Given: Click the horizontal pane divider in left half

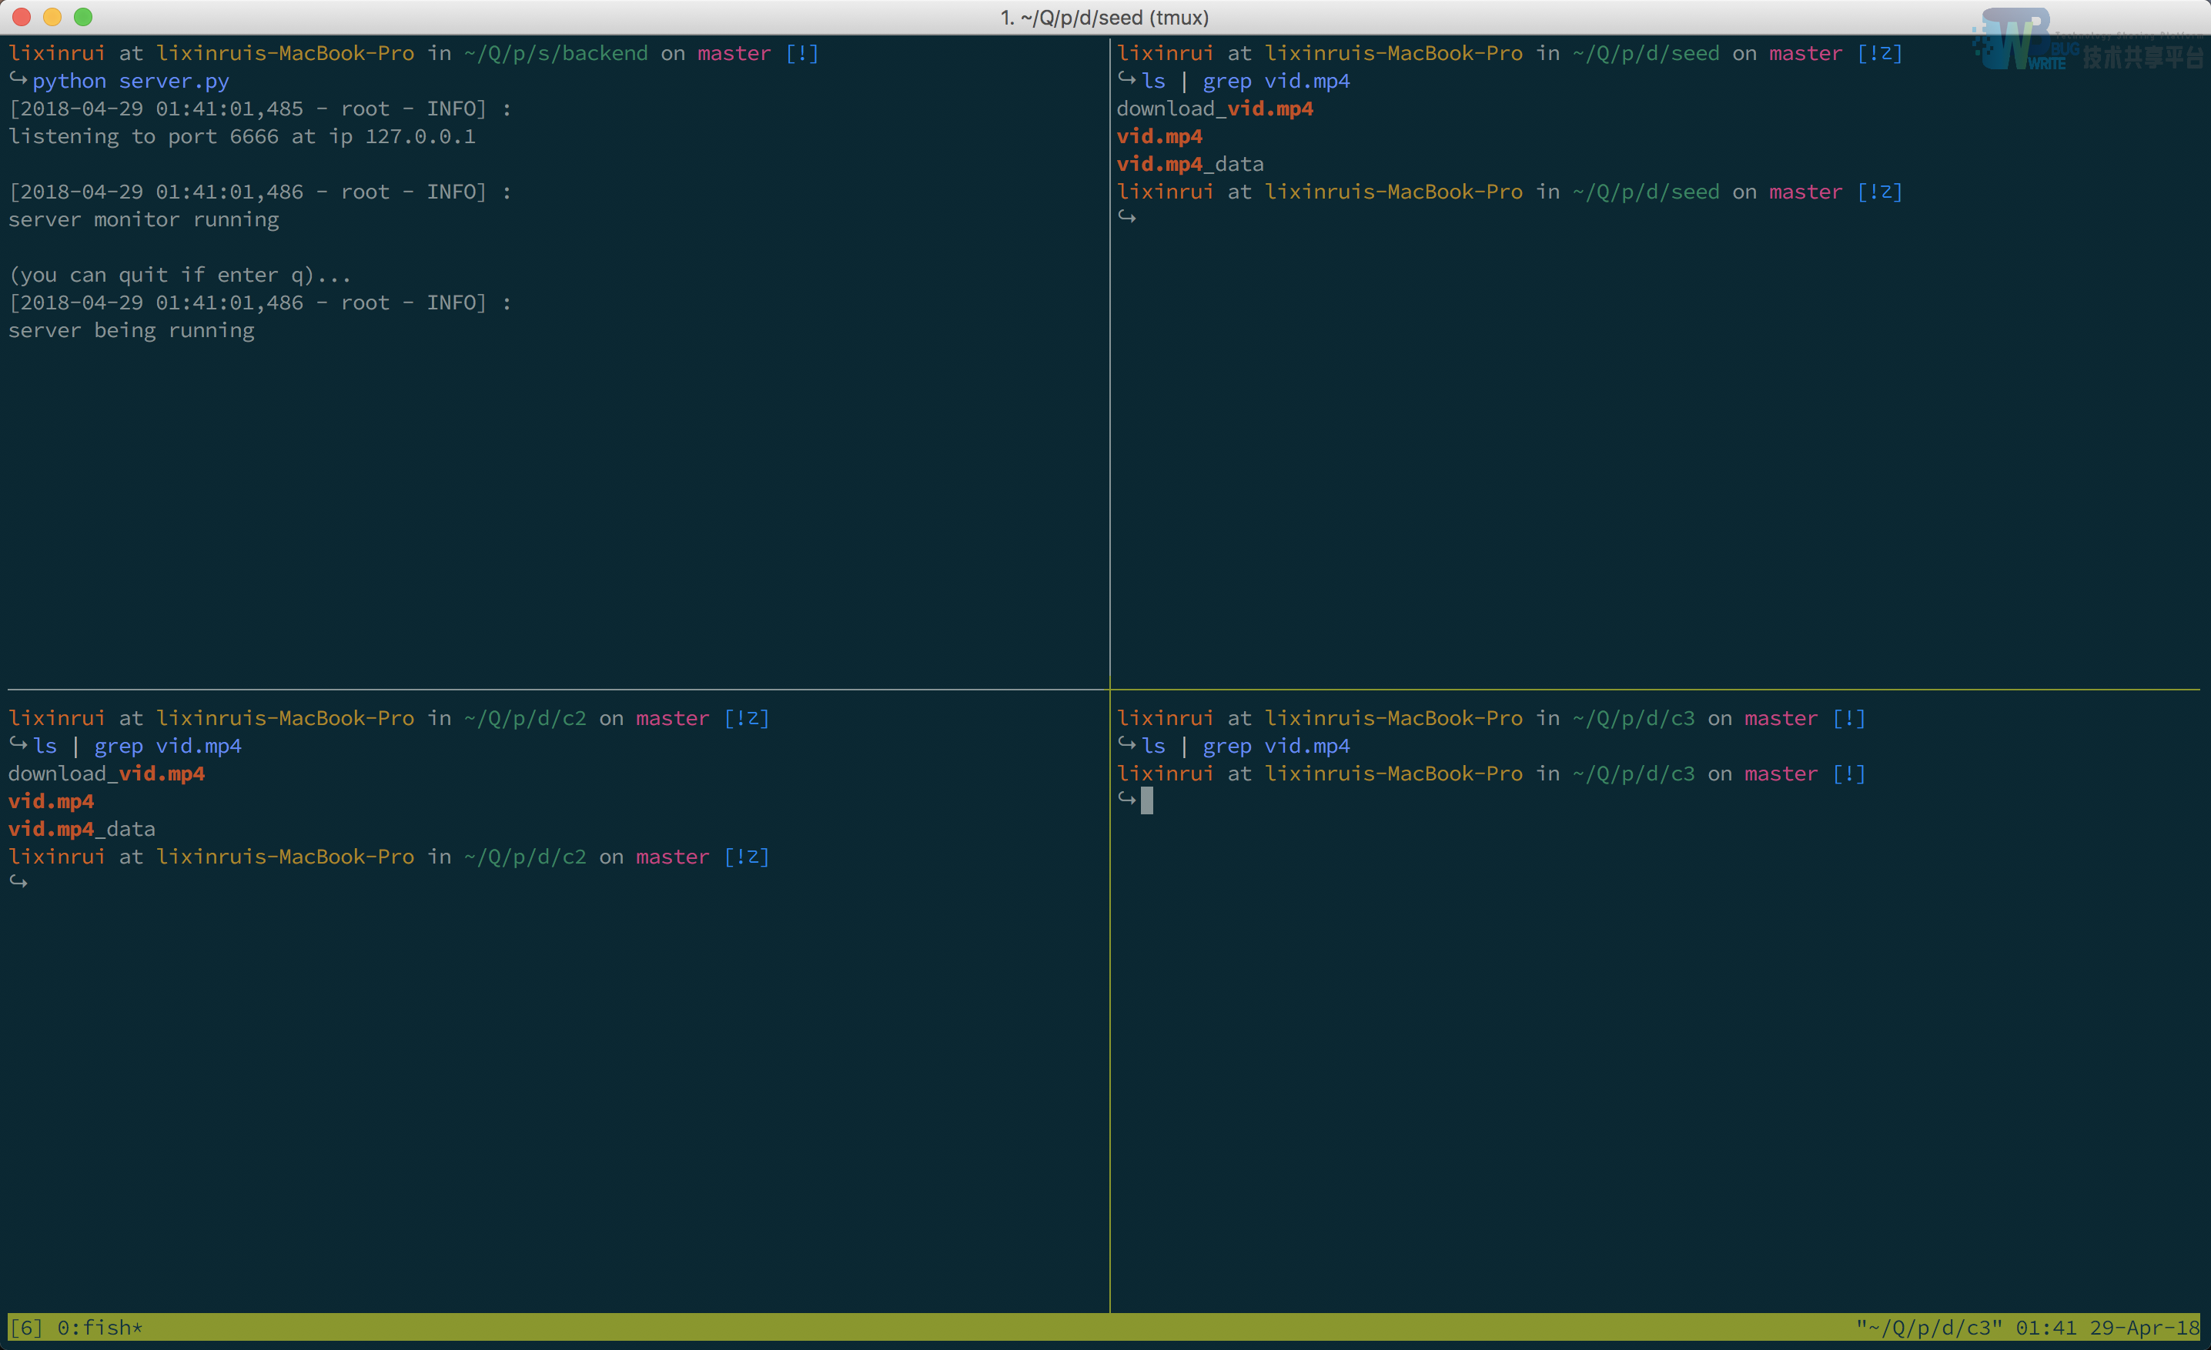Looking at the screenshot, I should point(538,689).
